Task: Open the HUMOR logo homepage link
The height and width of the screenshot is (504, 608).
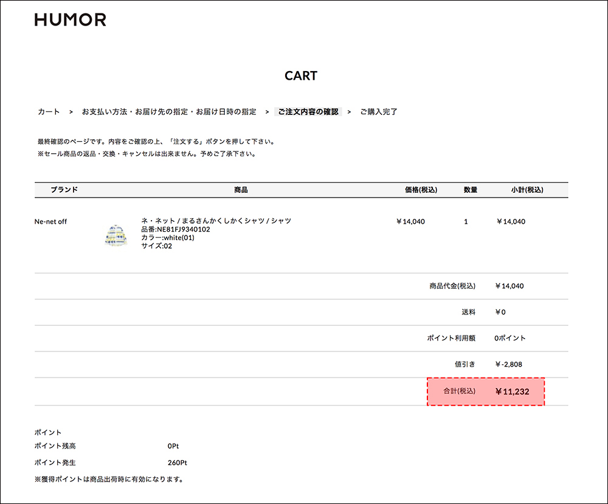Action: (x=70, y=20)
